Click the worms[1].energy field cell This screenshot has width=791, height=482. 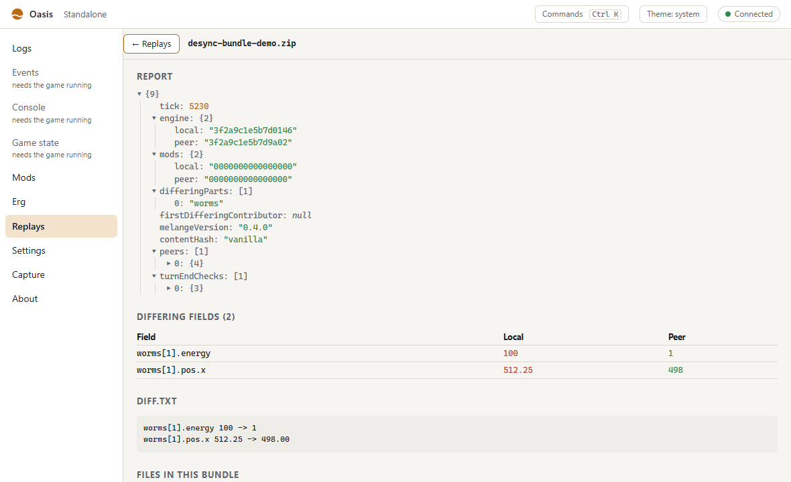174,353
